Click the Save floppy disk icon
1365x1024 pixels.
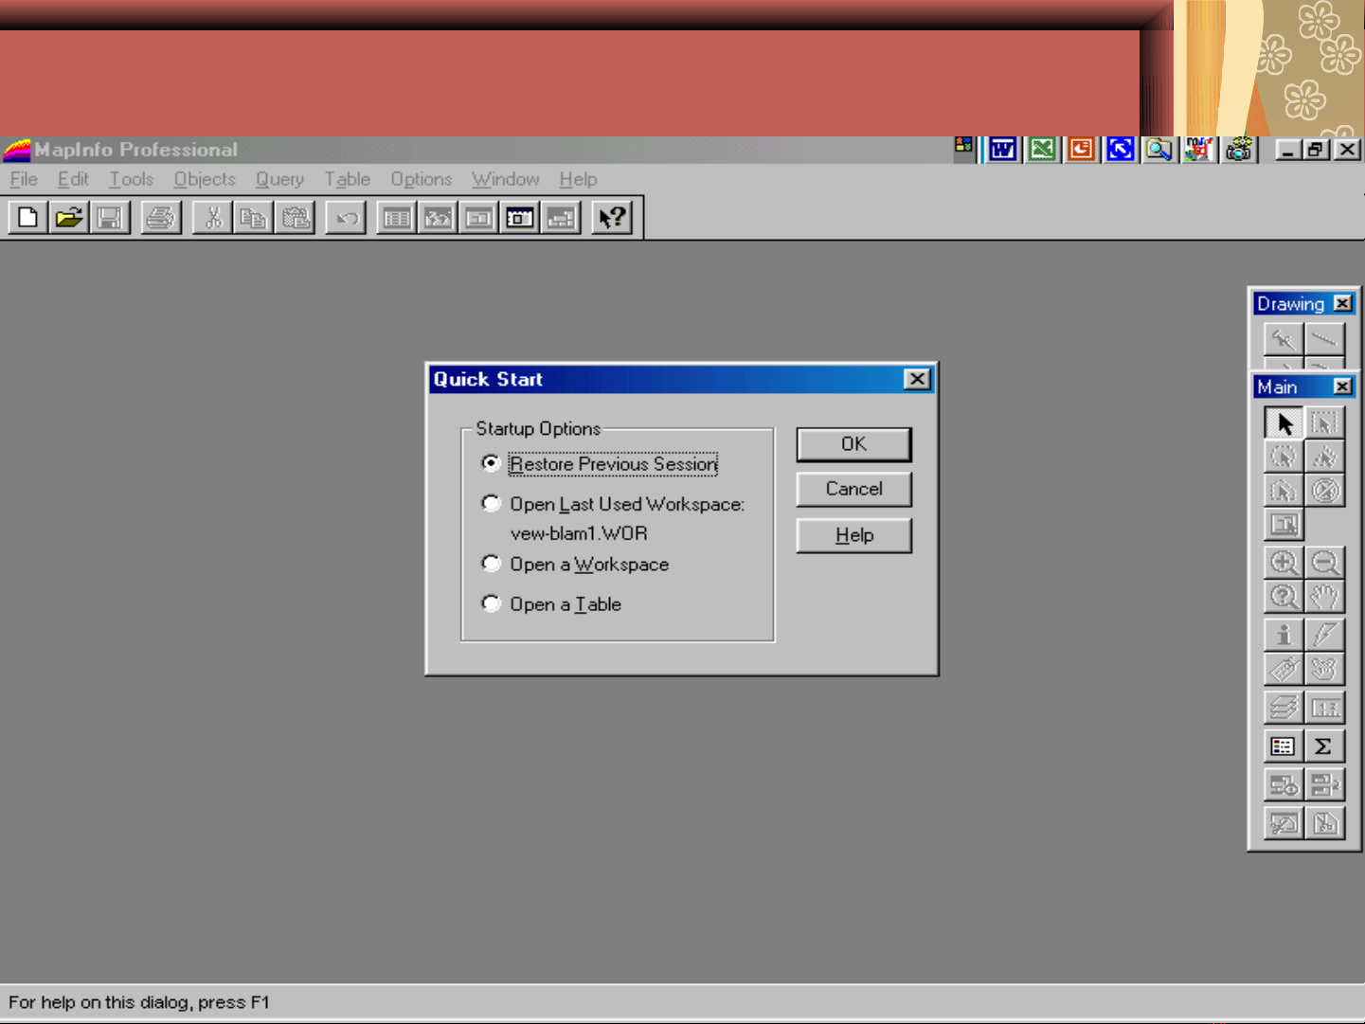110,218
